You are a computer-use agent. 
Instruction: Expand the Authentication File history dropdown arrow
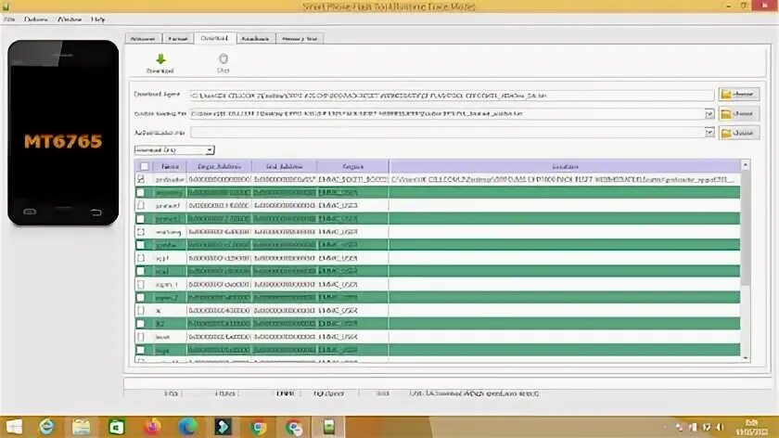709,133
